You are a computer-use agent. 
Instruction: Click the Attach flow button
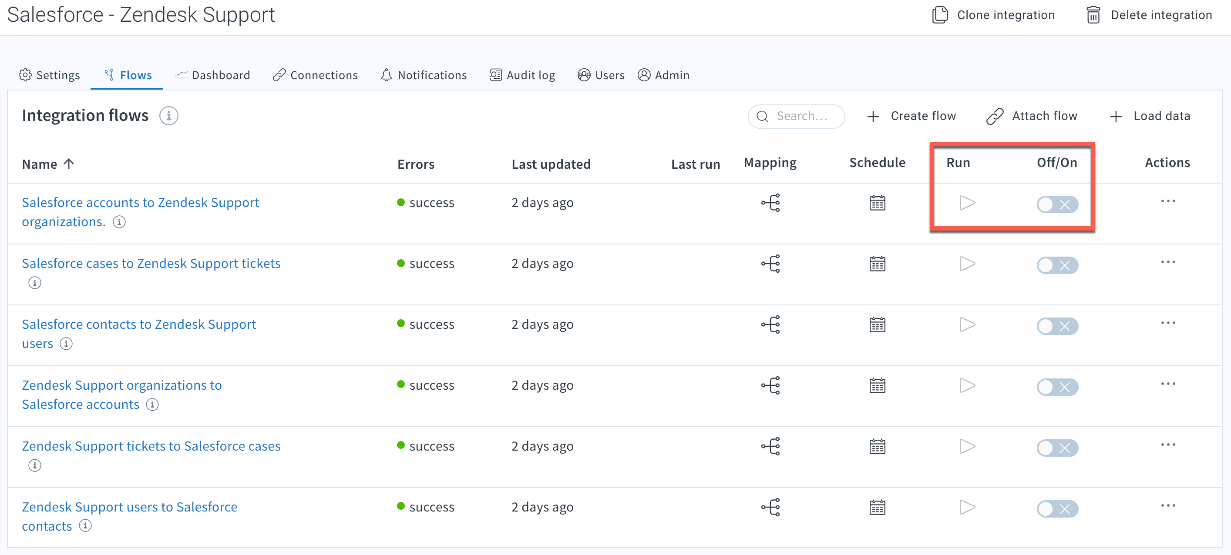[1032, 116]
